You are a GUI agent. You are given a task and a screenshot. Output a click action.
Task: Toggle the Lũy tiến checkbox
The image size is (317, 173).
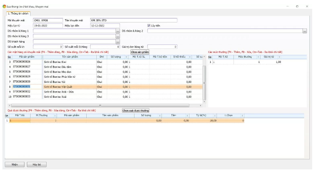149,26
